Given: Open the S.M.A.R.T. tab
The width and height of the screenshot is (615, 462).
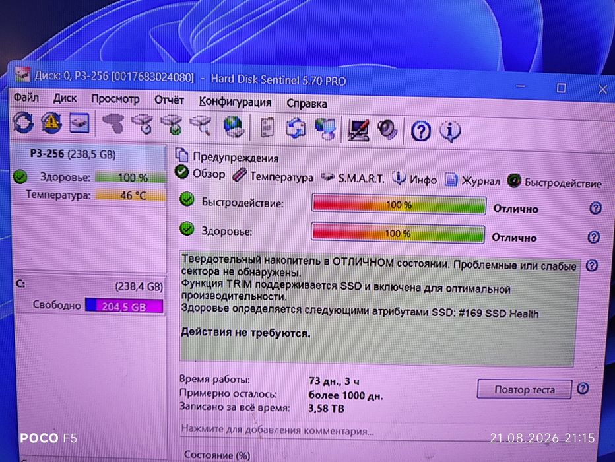Looking at the screenshot, I should (x=353, y=178).
